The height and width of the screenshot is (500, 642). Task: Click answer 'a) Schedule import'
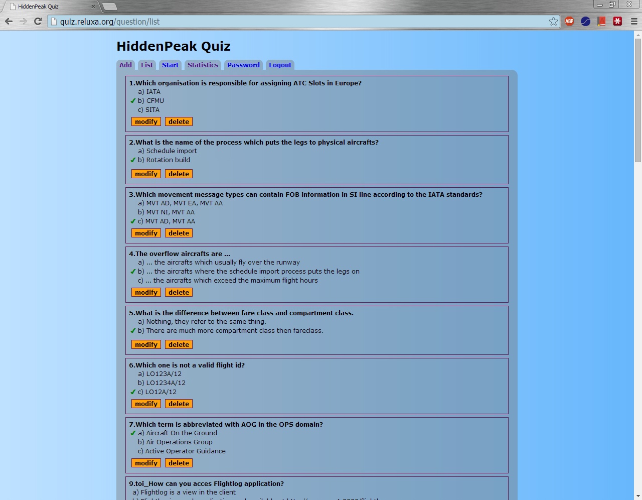pos(167,151)
